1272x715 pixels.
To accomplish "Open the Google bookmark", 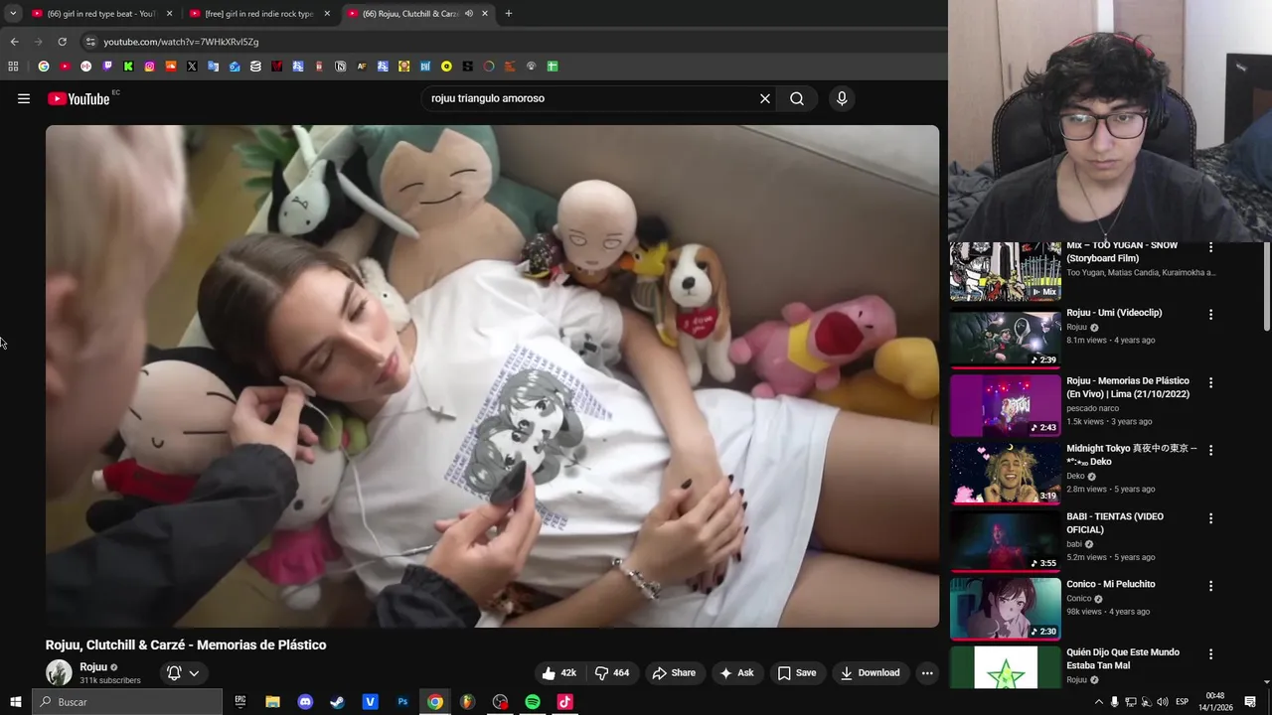I will [x=44, y=67].
